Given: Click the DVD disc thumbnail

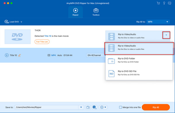Looking at the screenshot, I should (x=17, y=37).
